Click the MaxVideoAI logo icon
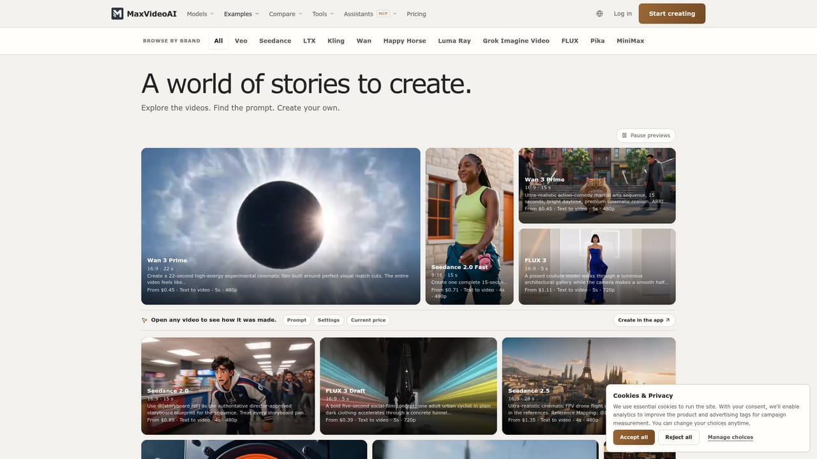This screenshot has width=817, height=459. pos(117,13)
